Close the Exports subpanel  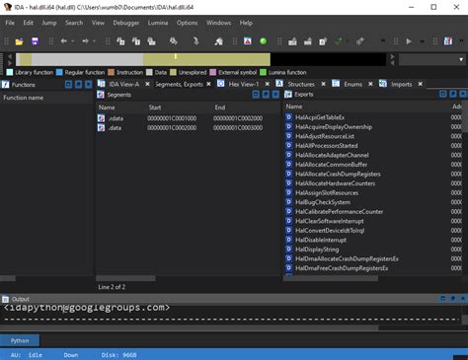[x=462, y=95]
